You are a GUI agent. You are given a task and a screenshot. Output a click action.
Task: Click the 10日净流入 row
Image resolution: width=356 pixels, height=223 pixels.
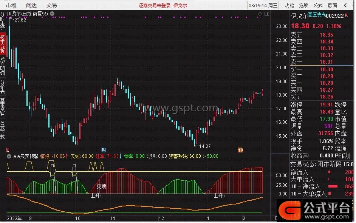point(322,187)
